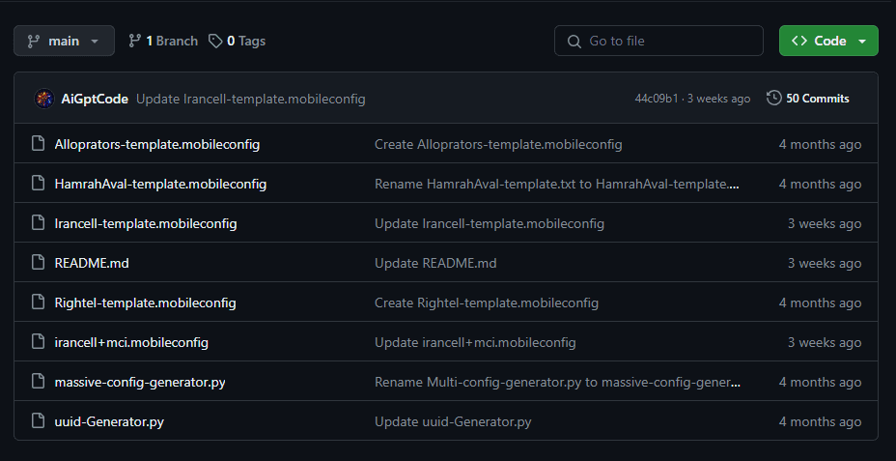Image resolution: width=896 pixels, height=461 pixels.
Task: Open HamrahAval-template.mobileconfig file
Action: pos(160,185)
